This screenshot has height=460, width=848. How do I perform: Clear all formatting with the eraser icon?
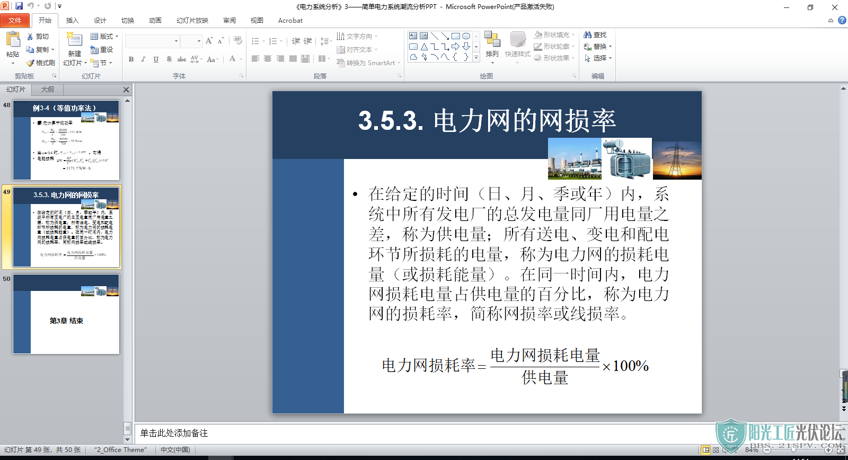pos(237,41)
